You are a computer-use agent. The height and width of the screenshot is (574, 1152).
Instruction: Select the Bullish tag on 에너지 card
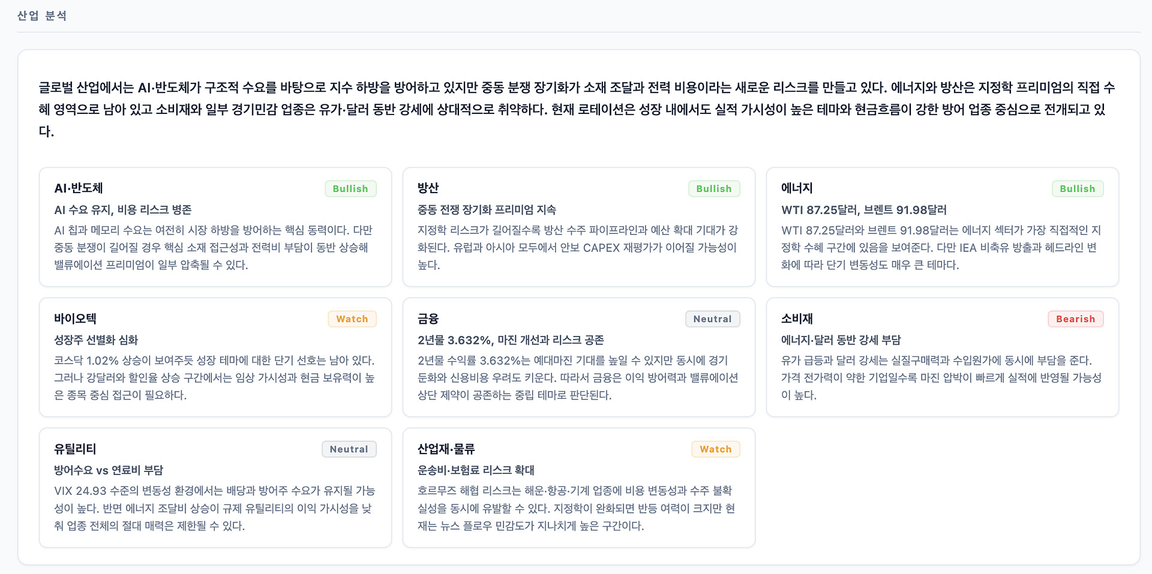[x=1077, y=189]
